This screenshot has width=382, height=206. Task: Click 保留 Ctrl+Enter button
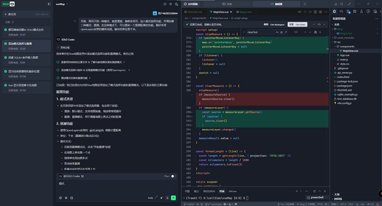coord(297,25)
